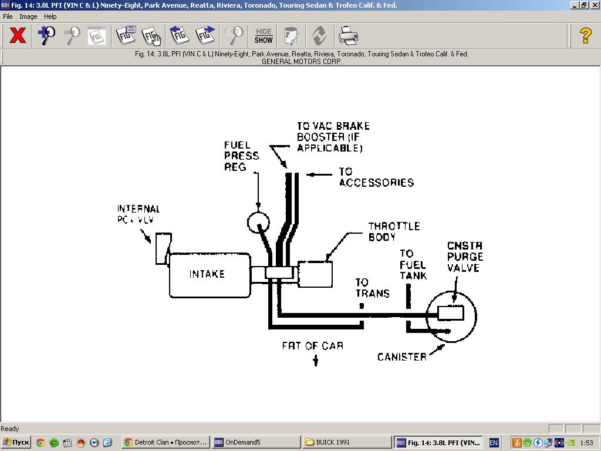Click the red round quick launch icon
601x451 pixels.
(81, 443)
